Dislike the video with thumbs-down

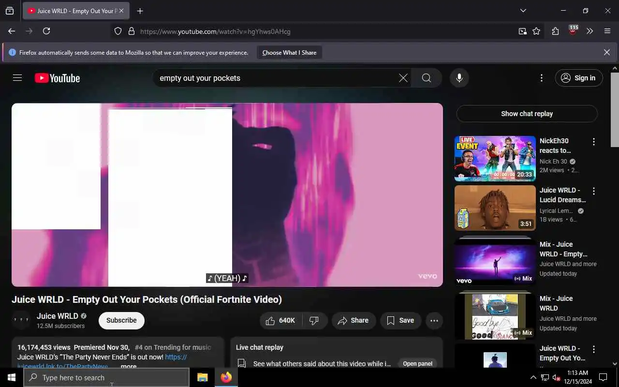(315, 320)
